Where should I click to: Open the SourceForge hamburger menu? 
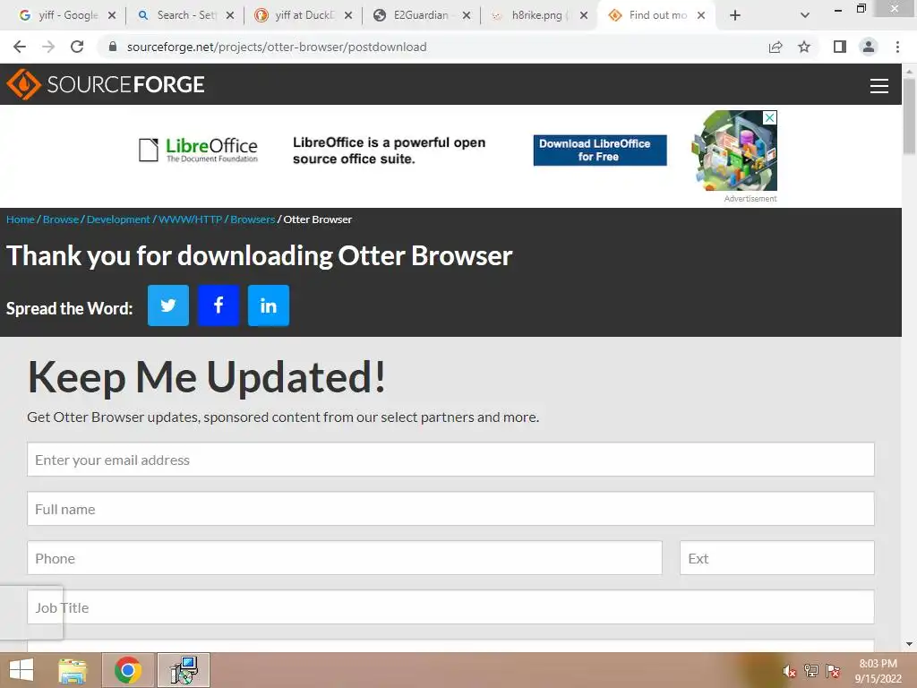click(x=879, y=85)
